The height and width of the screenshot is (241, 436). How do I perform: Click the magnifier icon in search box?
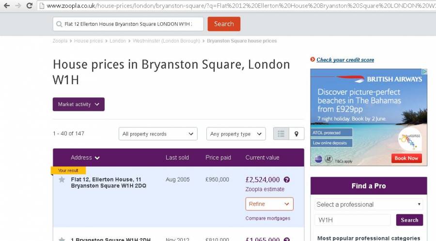[x=59, y=24]
